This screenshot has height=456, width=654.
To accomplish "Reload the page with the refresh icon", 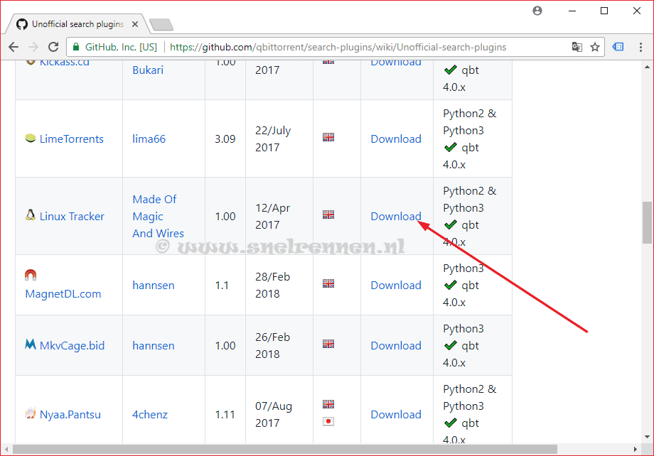I will coord(53,47).
